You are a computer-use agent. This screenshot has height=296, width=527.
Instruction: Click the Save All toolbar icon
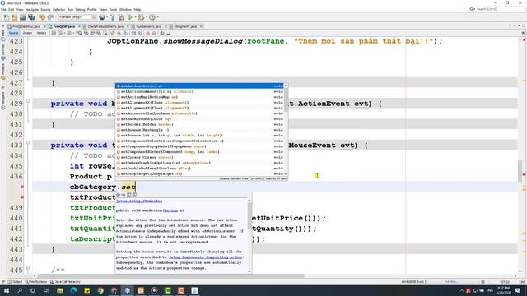coord(31,17)
